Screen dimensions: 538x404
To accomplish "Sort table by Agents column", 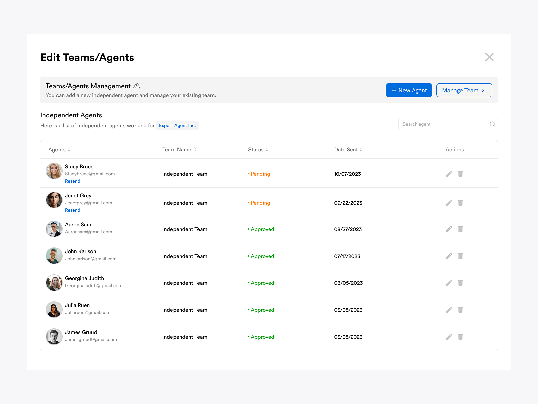I will click(x=69, y=149).
